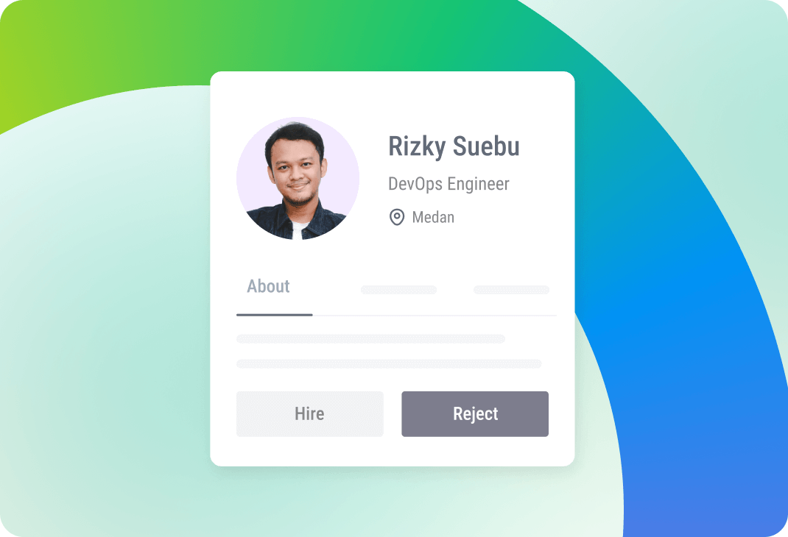Click the second longer placeholder text line
788x537 pixels.
[x=389, y=364]
